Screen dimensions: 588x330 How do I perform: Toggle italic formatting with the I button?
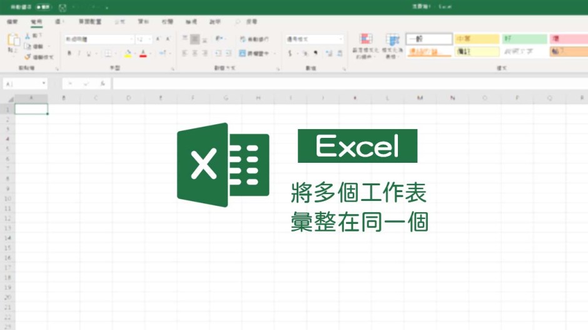[x=79, y=54]
